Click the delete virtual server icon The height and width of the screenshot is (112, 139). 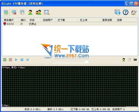[14, 12]
